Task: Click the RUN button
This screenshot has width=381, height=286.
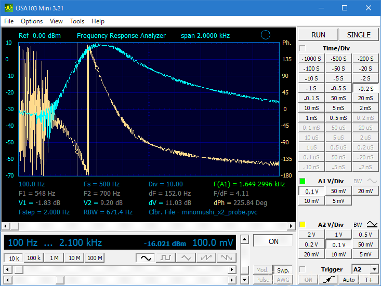Action: (x=318, y=35)
